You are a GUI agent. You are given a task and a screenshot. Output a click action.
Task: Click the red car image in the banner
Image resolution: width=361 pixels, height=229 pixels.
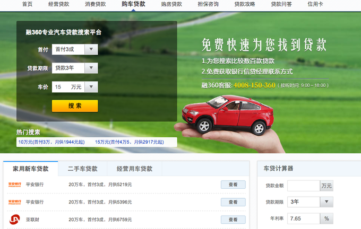228,115
